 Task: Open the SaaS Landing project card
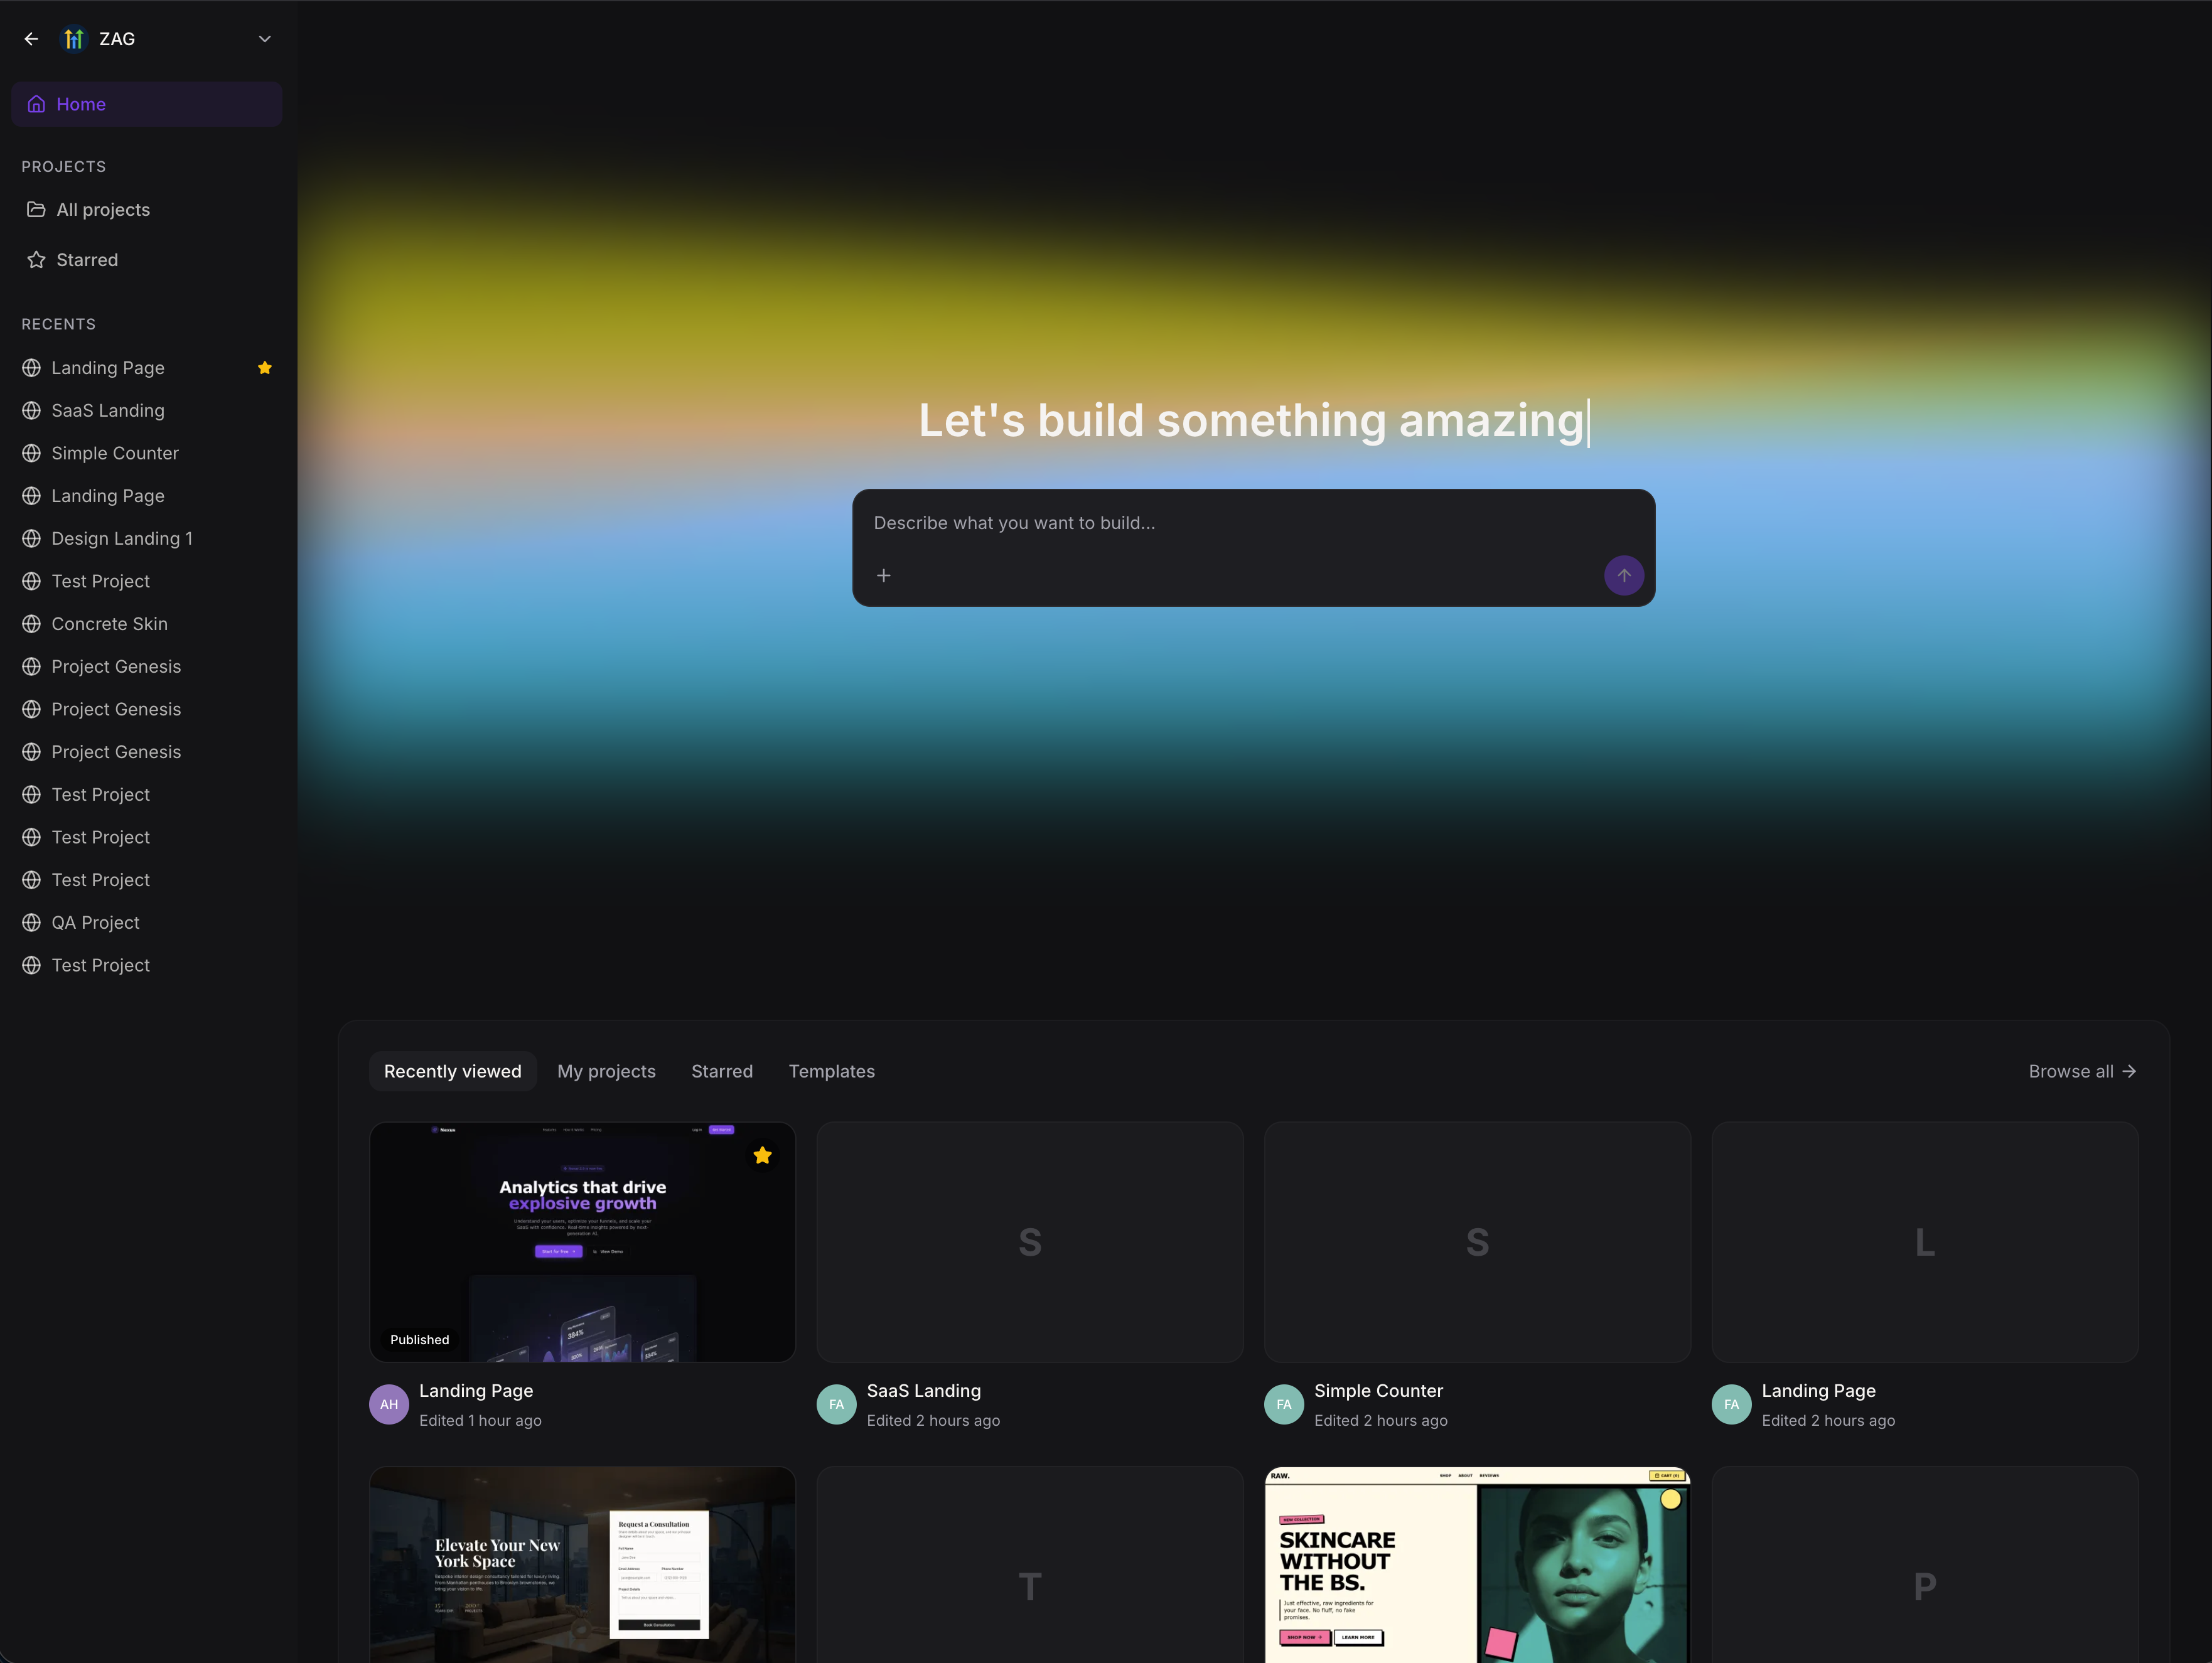[1029, 1242]
